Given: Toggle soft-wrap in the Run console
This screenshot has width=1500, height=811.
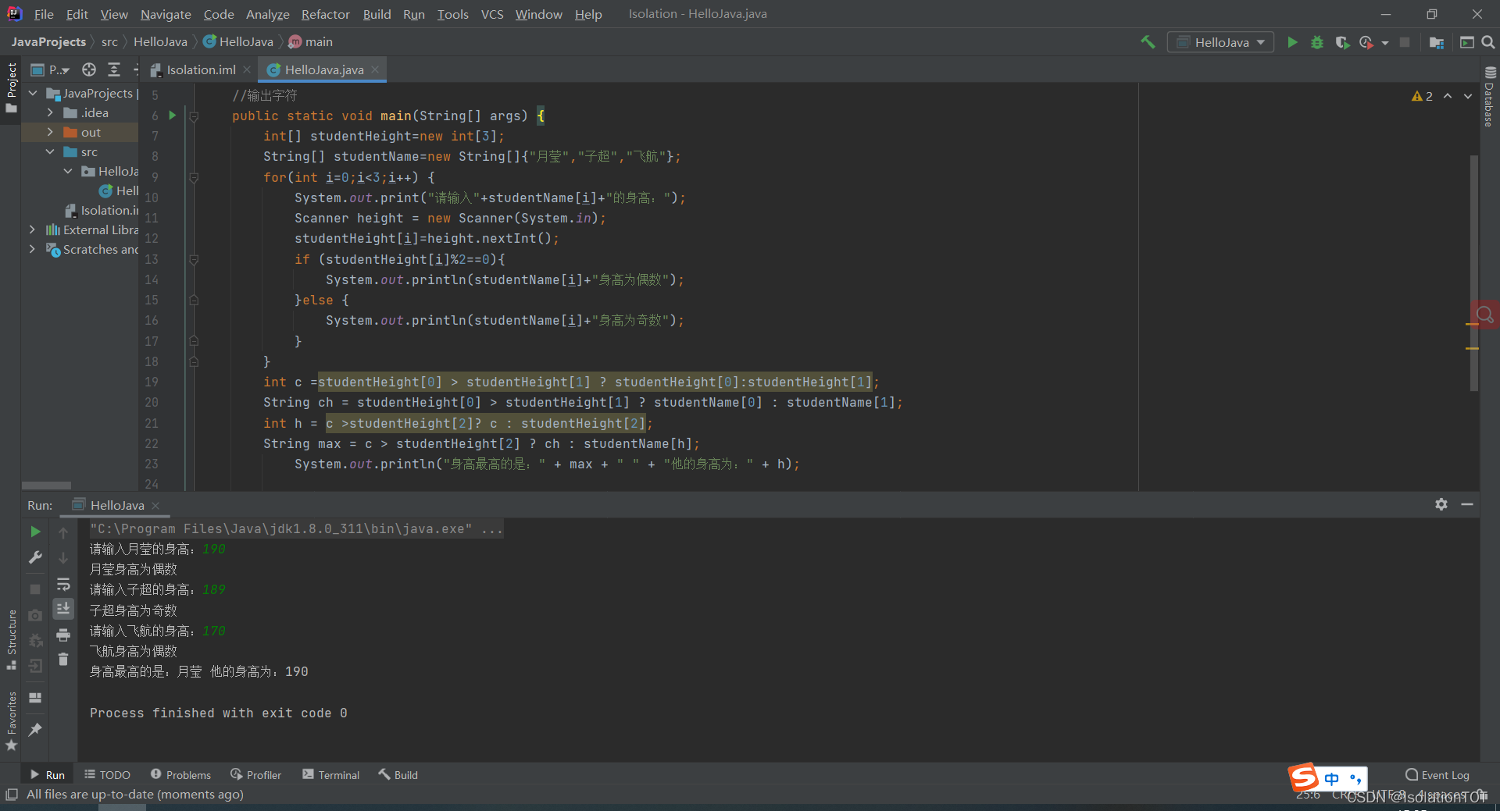Looking at the screenshot, I should [63, 584].
